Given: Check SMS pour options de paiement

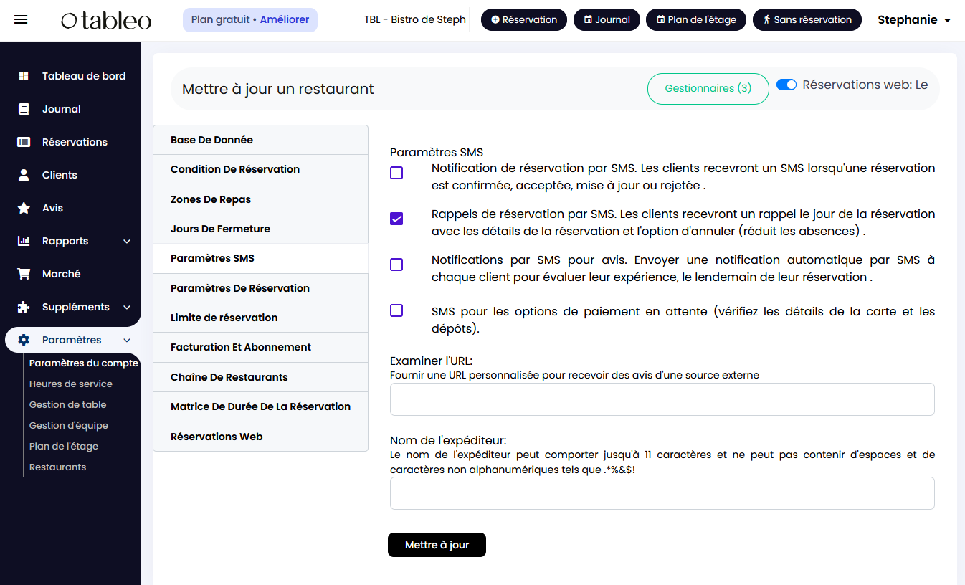Looking at the screenshot, I should 396,310.
